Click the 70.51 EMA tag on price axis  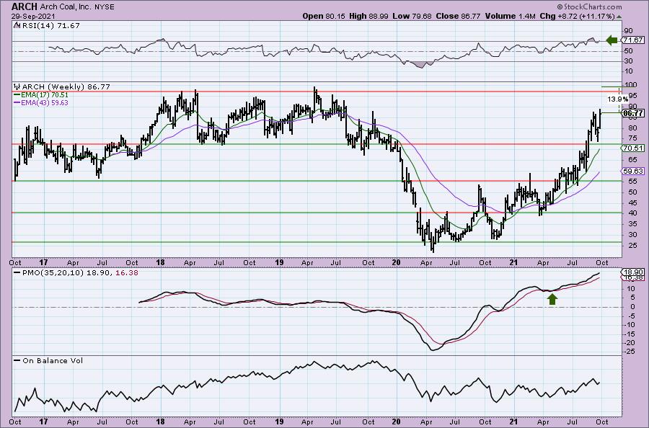click(x=633, y=148)
